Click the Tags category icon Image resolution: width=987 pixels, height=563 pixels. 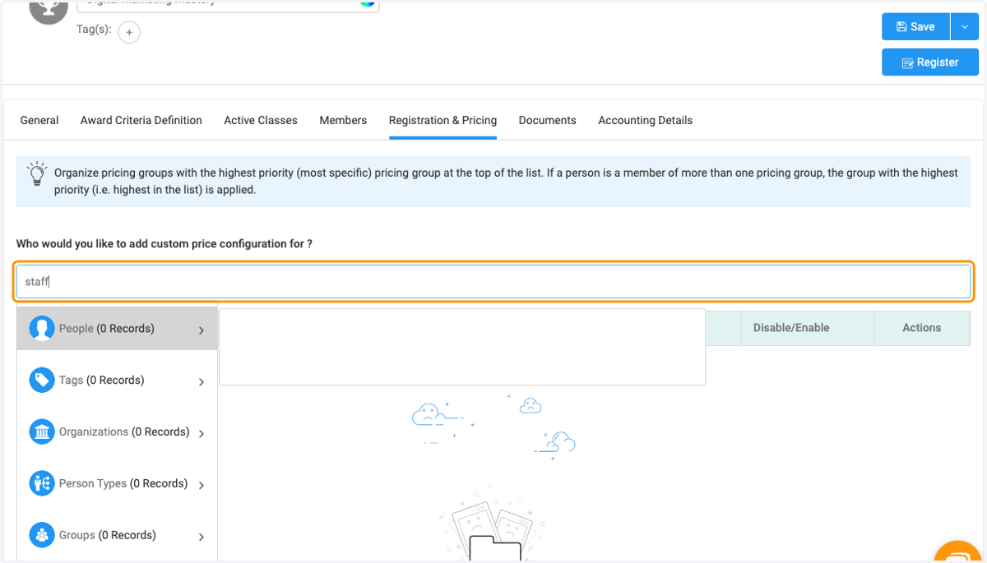click(x=42, y=381)
